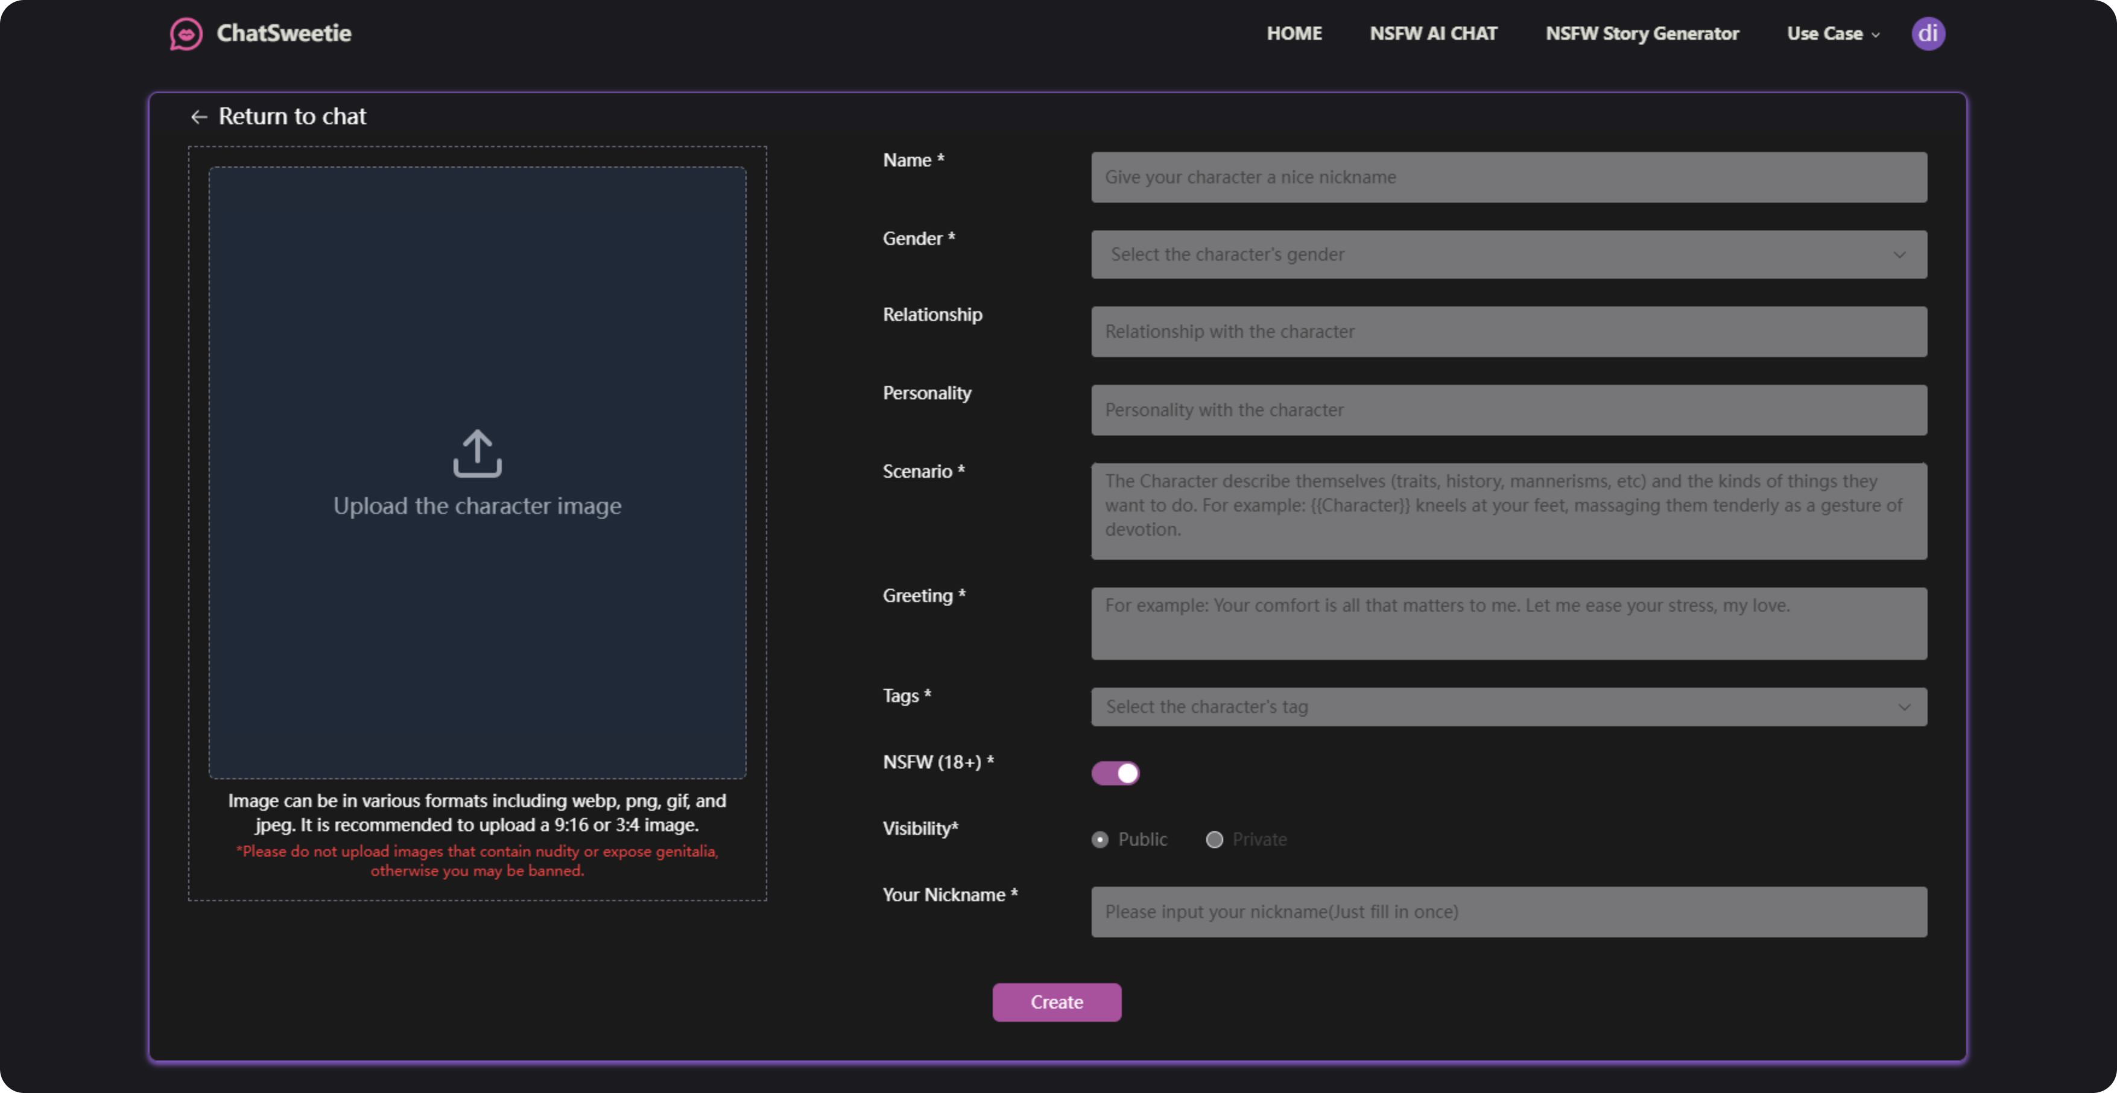This screenshot has height=1093, width=2117.
Task: Click the back arrow beside Return to chat
Action: pos(199,116)
